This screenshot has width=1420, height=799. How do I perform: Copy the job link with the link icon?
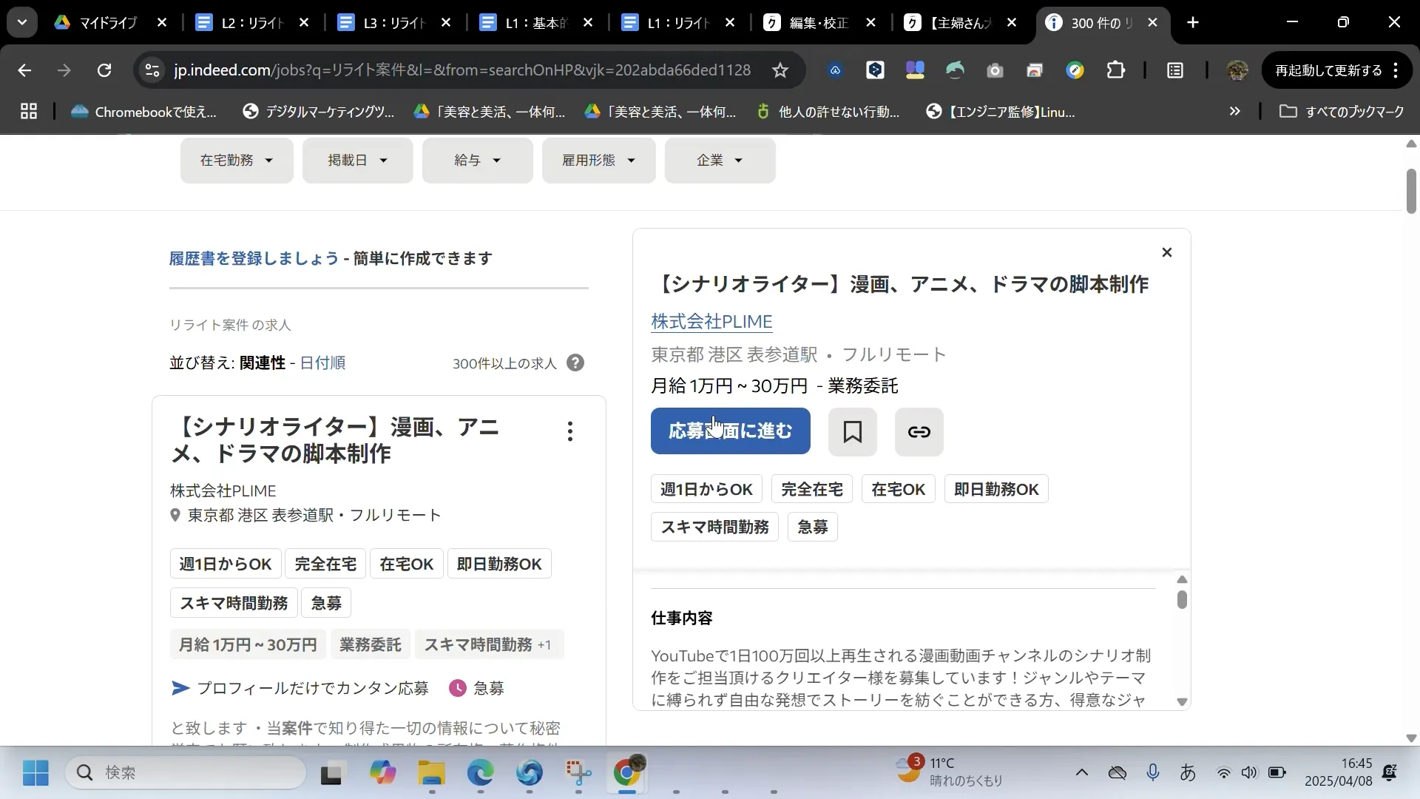pos(919,431)
